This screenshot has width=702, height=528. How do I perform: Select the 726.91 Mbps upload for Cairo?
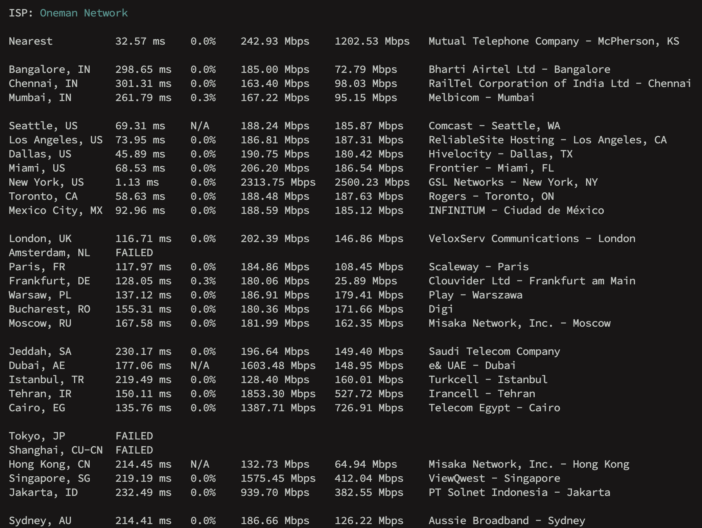[x=368, y=407]
